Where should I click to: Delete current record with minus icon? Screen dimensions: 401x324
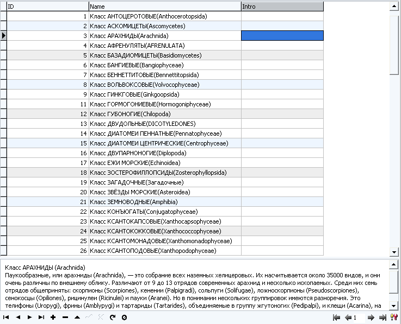[65, 317]
